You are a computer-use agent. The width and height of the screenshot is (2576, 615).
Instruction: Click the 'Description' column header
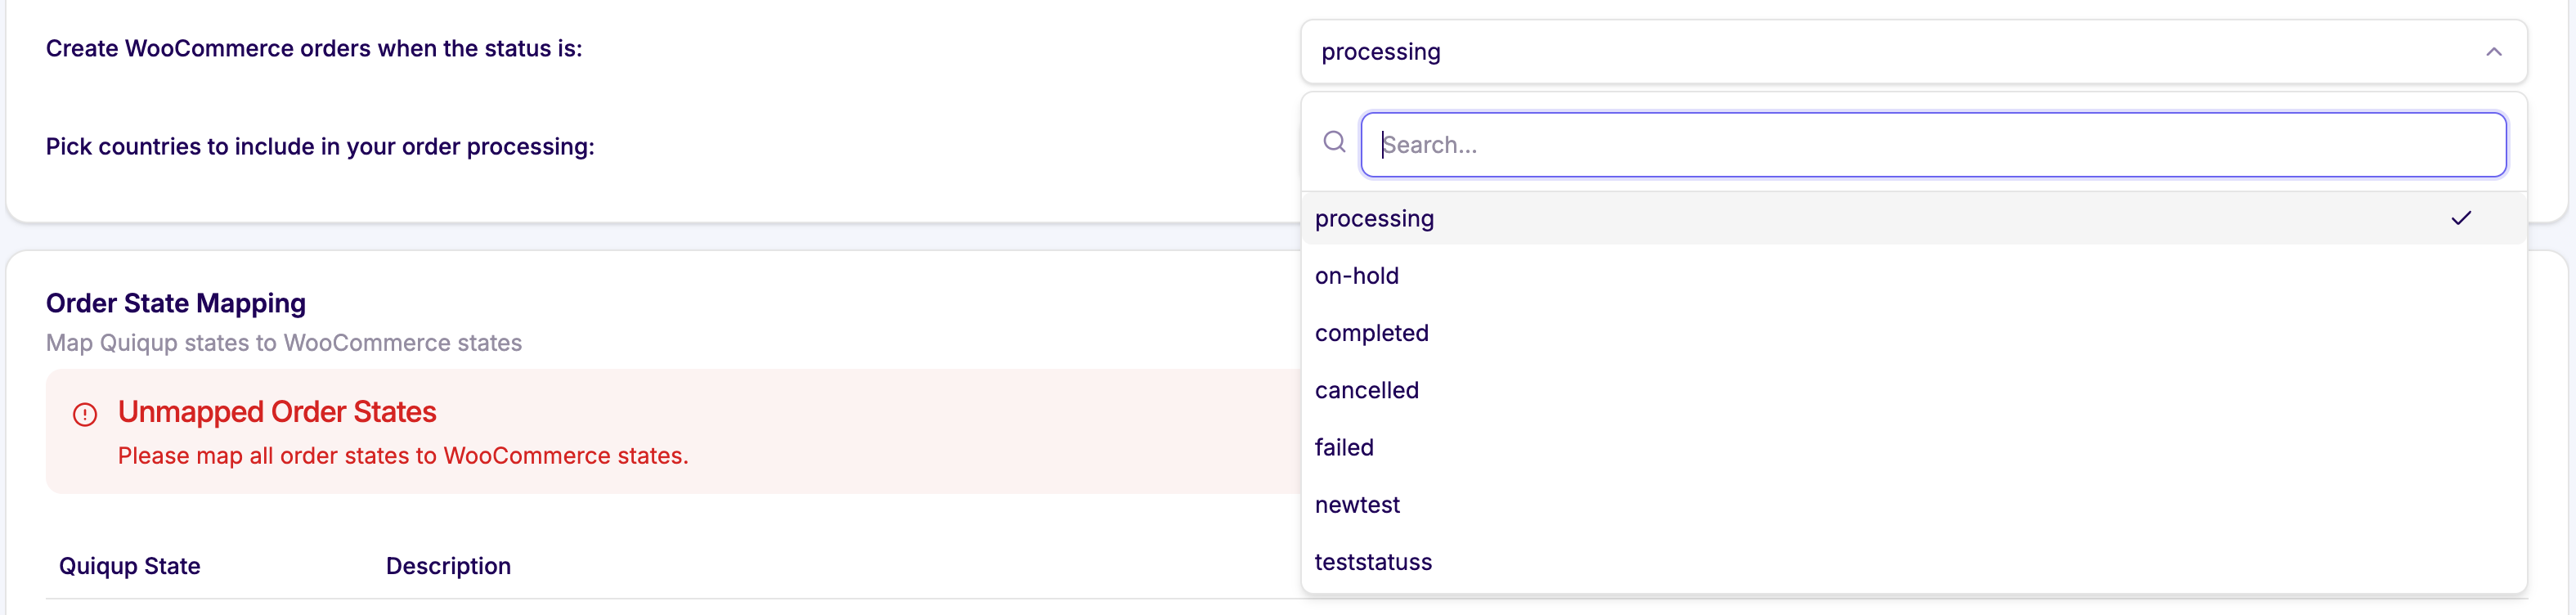pos(448,566)
